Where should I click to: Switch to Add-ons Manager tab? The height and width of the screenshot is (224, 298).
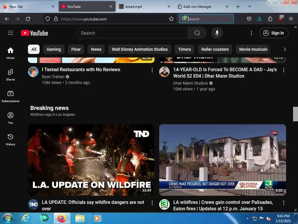point(203,7)
